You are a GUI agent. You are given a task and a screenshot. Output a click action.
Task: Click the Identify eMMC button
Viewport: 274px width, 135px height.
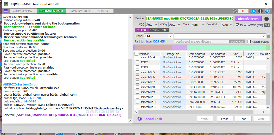[x=248, y=19]
